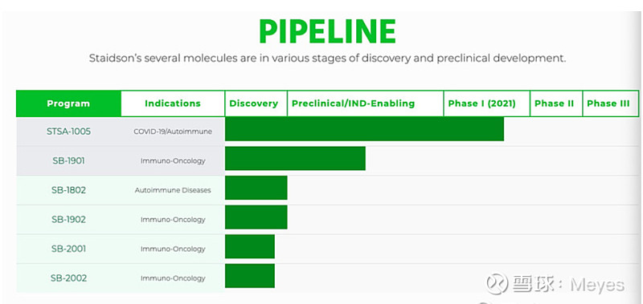Image resolution: width=643 pixels, height=304 pixels.
Task: Click the green PIPELINE title
Action: (x=327, y=31)
